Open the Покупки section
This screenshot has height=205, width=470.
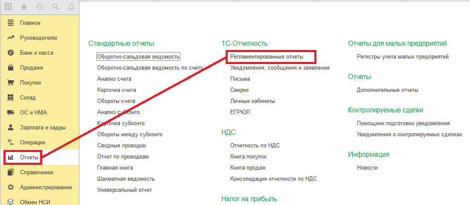(x=30, y=83)
